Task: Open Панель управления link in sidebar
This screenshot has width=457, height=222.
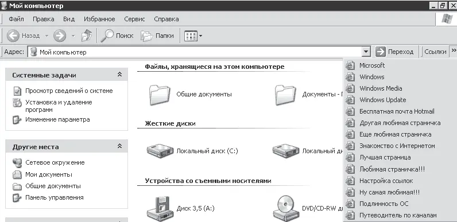Action: (x=54, y=197)
